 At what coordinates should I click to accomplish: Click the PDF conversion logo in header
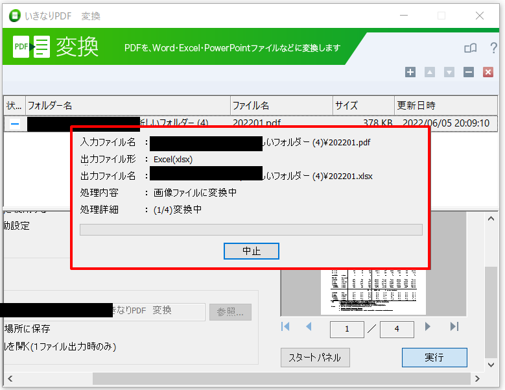pos(32,47)
